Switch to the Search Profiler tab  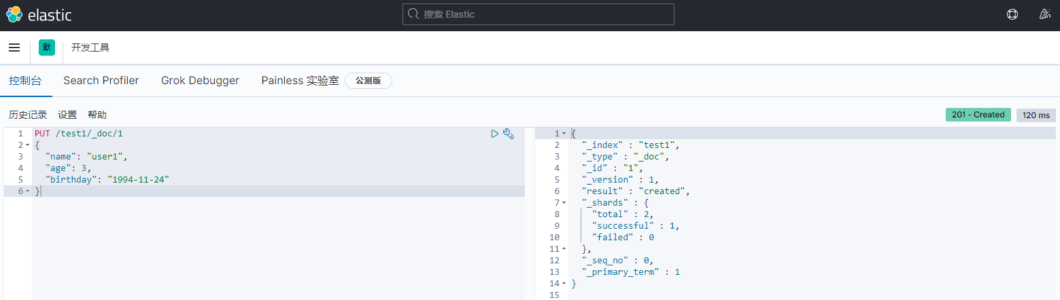click(101, 81)
